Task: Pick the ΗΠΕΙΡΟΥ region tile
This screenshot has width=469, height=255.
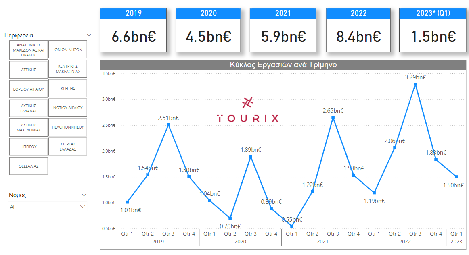Action: coord(29,147)
